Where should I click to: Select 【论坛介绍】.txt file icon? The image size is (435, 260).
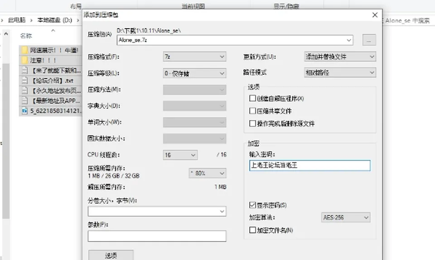(x=24, y=80)
